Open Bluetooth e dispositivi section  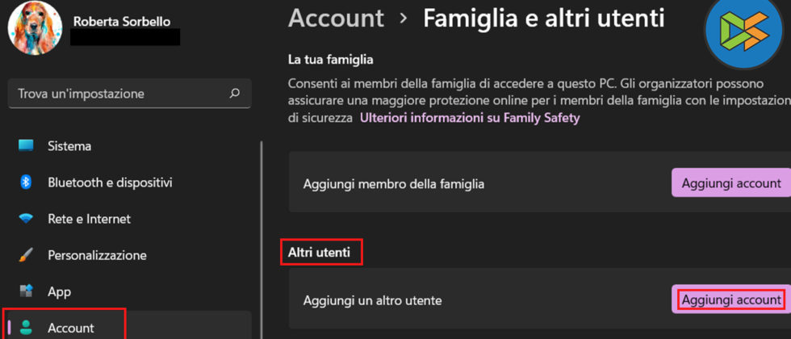click(x=110, y=182)
